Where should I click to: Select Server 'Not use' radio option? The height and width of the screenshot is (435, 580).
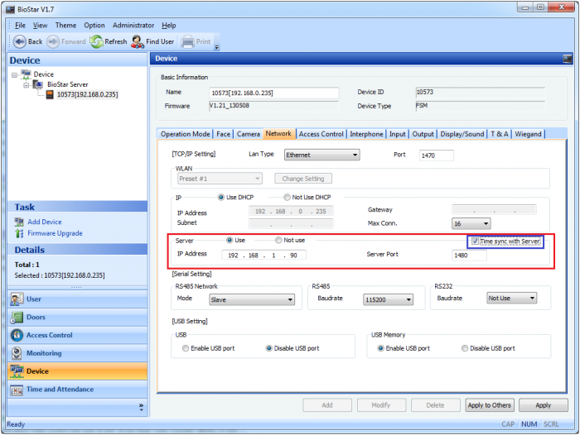pyautogui.click(x=279, y=240)
